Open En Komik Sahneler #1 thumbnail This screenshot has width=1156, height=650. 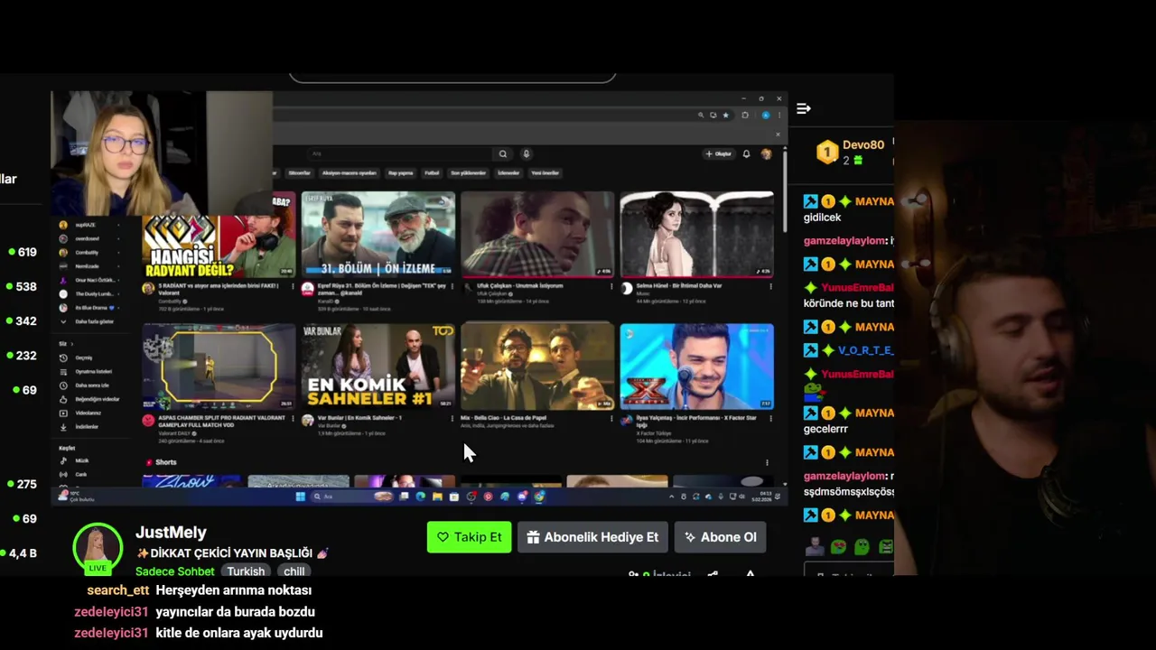pos(378,367)
